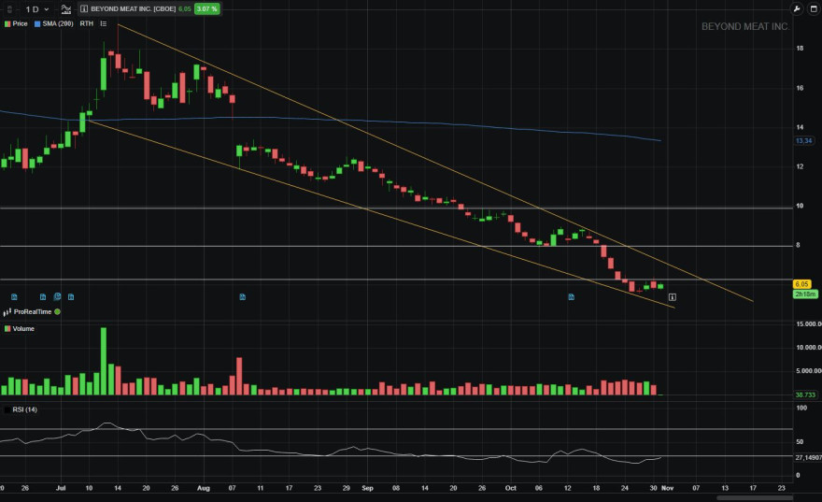Viewport: 822px width, 502px height.
Task: Click the 27,14907 RSI value tag
Action: click(x=808, y=457)
